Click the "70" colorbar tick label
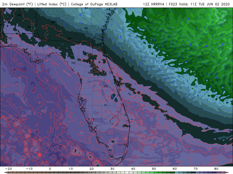 195,169
